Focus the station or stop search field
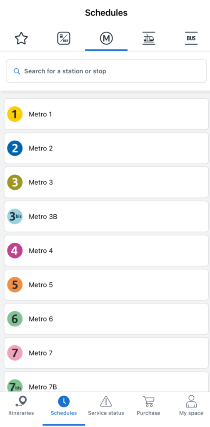 tap(106, 71)
